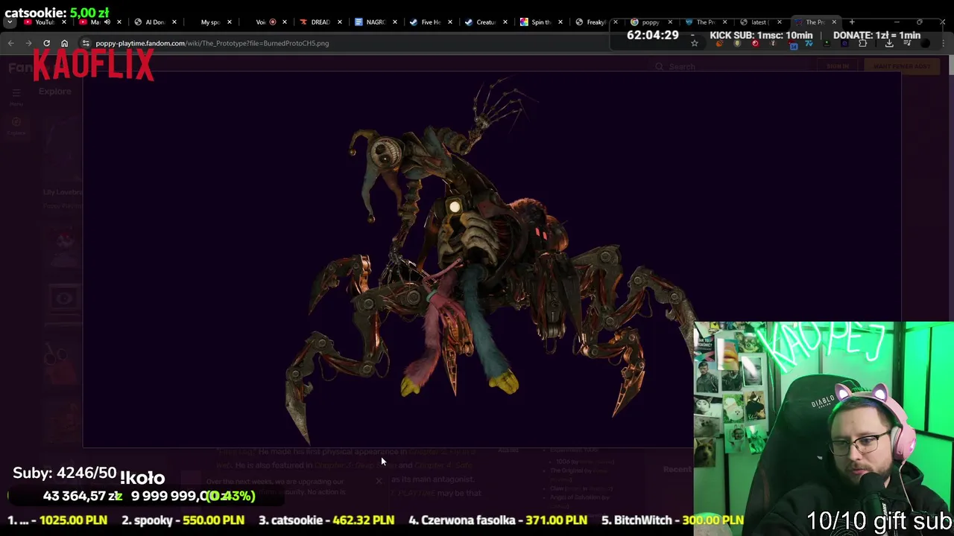Bookmark this page with the star icon
Image resolution: width=954 pixels, height=536 pixels.
tap(694, 43)
